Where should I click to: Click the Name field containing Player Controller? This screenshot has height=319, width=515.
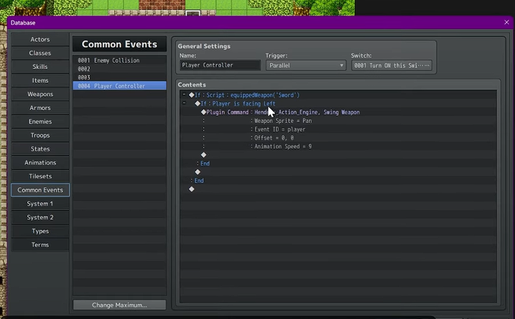click(x=220, y=65)
